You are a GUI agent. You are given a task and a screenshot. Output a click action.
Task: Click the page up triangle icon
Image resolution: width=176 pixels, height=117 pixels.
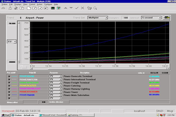66,8
